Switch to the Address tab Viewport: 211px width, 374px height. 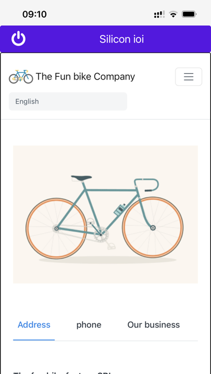click(x=34, y=325)
